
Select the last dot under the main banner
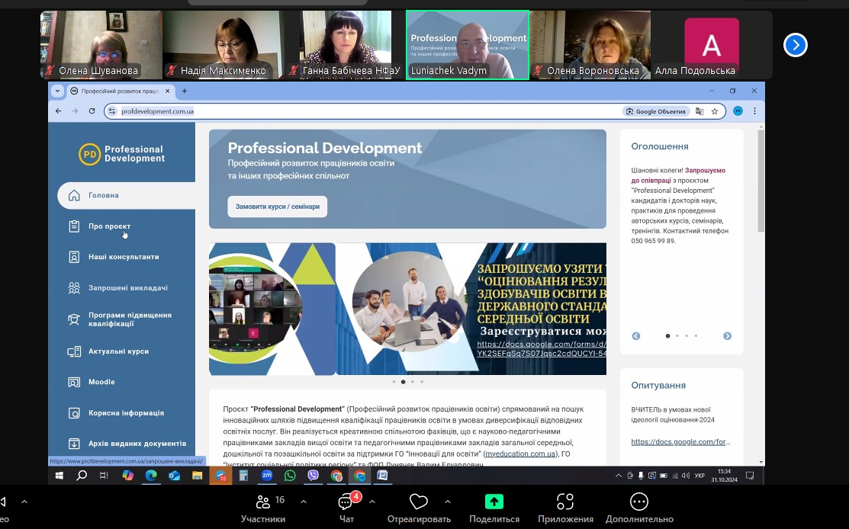coord(422,382)
